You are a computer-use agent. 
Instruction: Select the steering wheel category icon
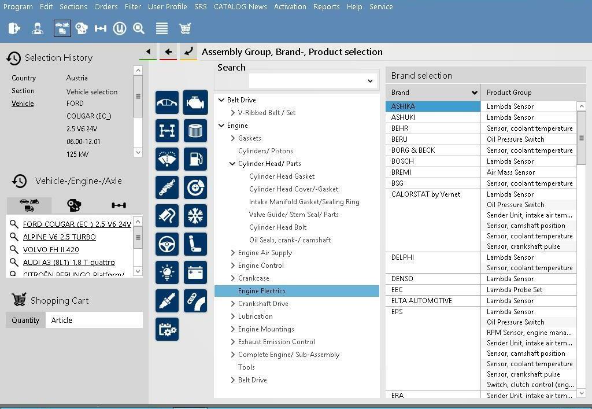click(x=167, y=244)
